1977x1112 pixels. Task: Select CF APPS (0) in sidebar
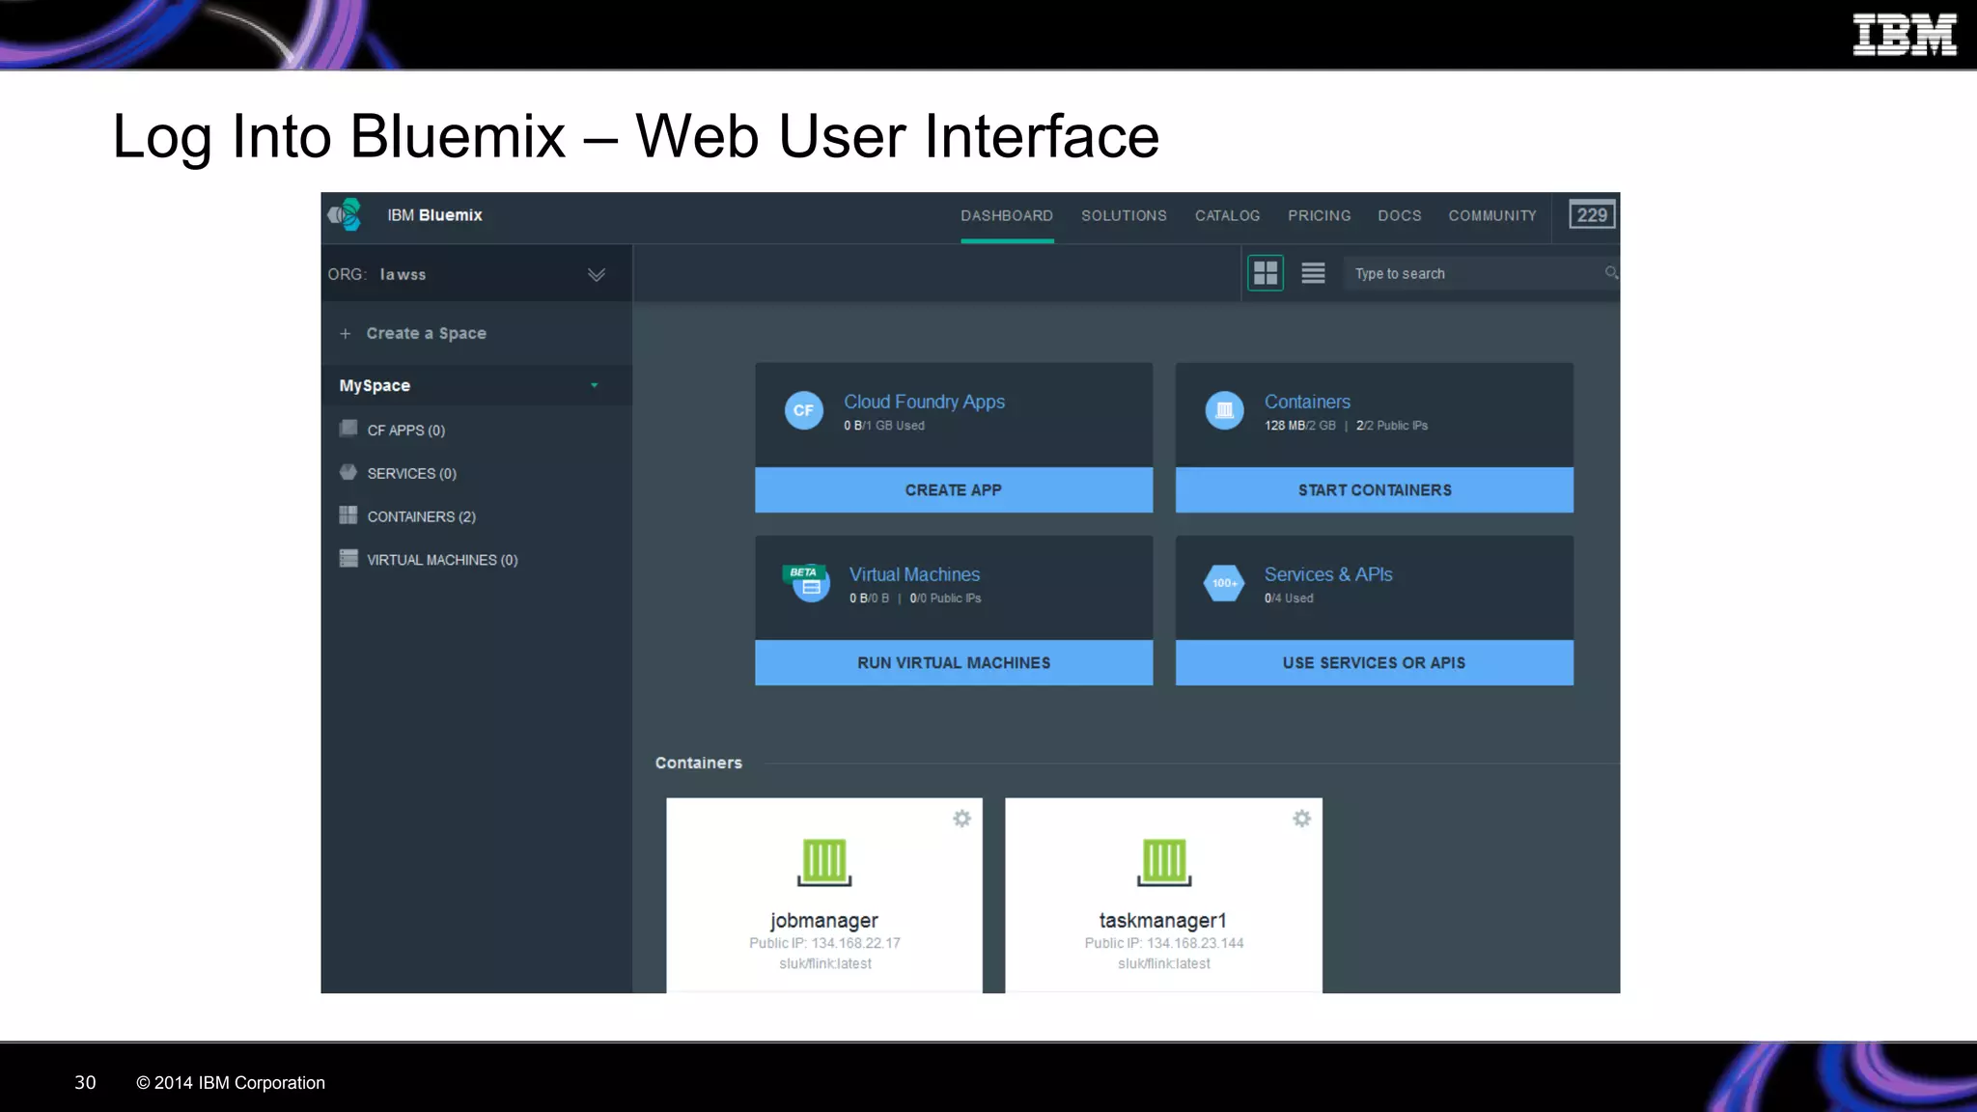click(x=405, y=430)
